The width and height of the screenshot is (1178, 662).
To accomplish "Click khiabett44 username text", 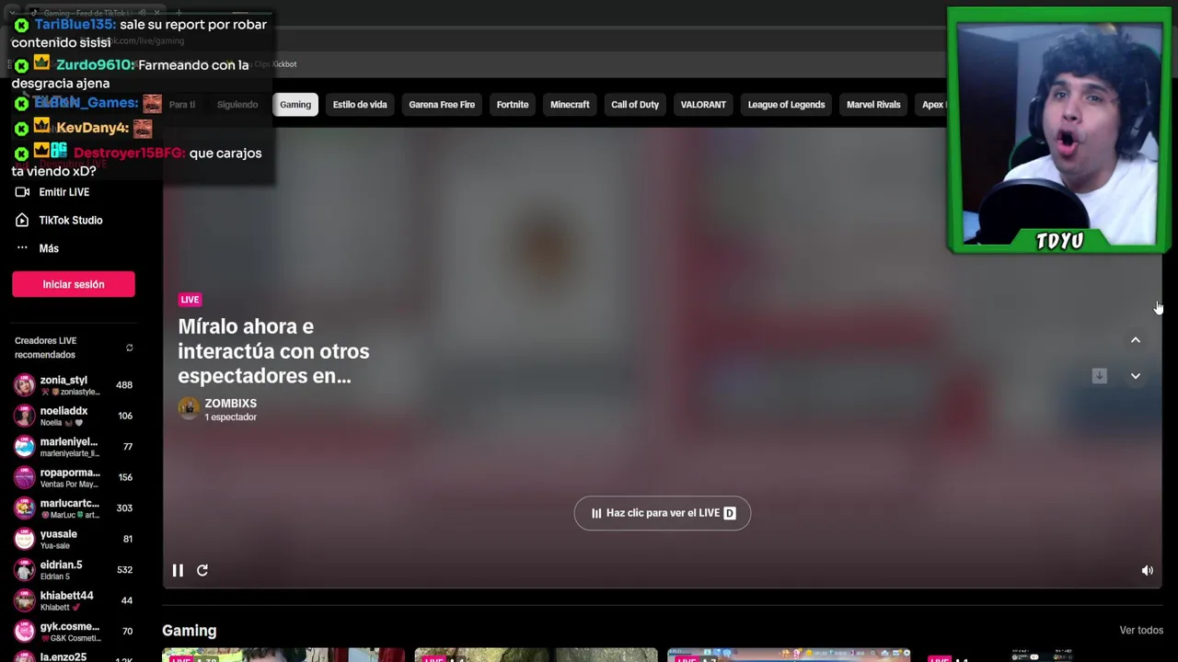I will tap(66, 596).
